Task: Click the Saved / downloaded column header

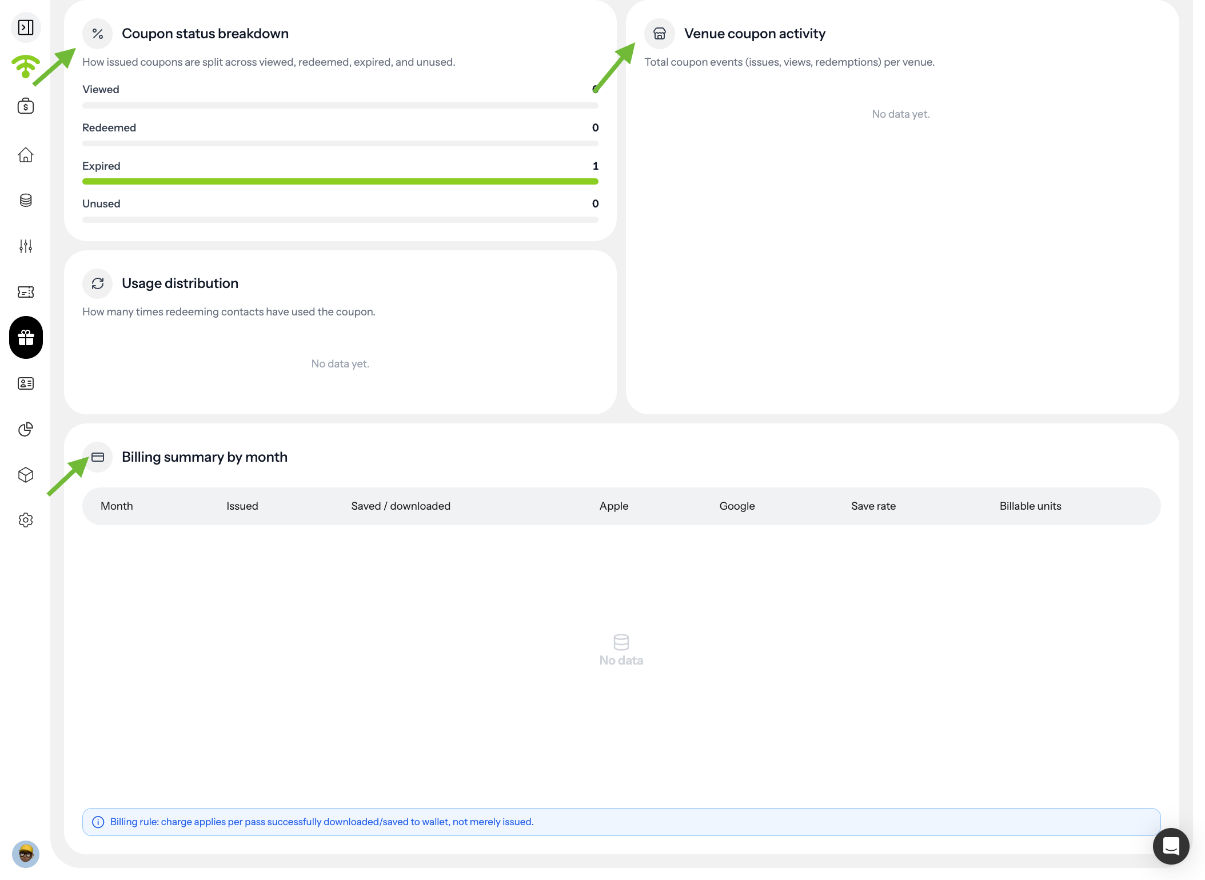Action: tap(401, 506)
